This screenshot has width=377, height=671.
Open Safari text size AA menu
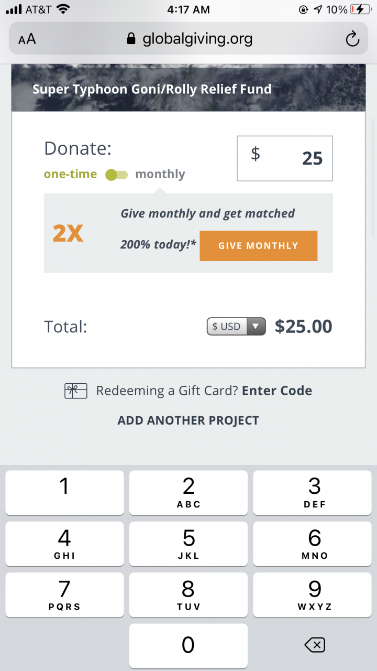tap(27, 39)
